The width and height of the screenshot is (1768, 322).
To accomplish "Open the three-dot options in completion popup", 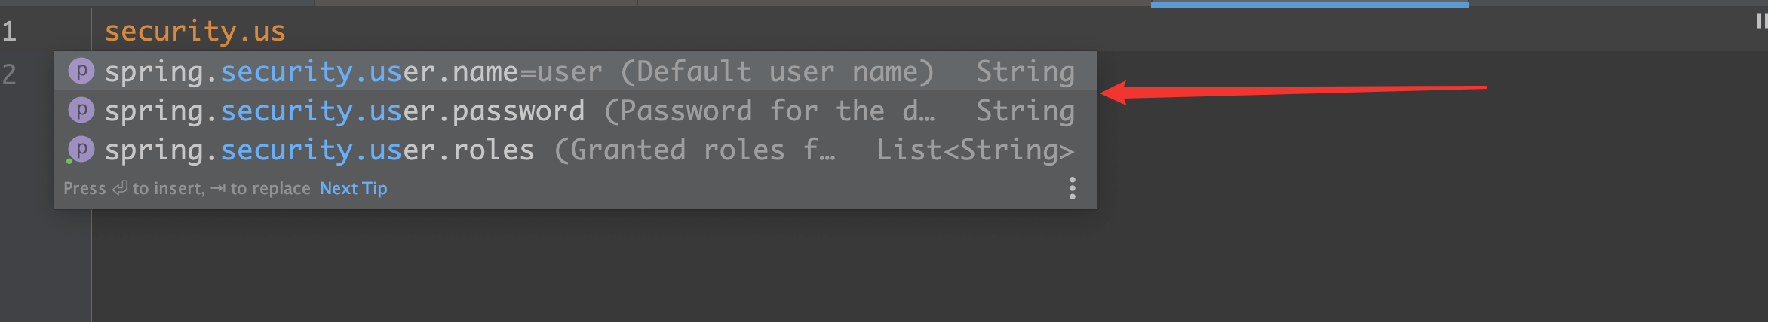I will 1072,188.
